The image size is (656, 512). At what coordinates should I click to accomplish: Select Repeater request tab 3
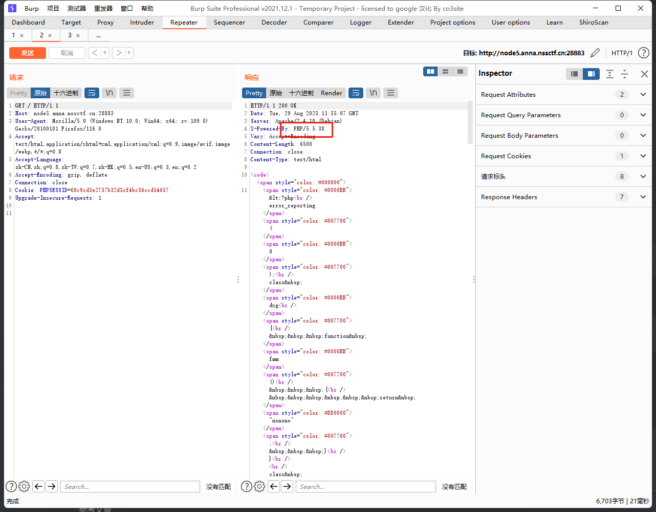[x=70, y=35]
